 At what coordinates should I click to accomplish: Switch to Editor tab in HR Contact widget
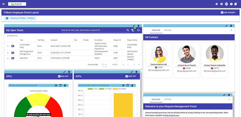168,30
